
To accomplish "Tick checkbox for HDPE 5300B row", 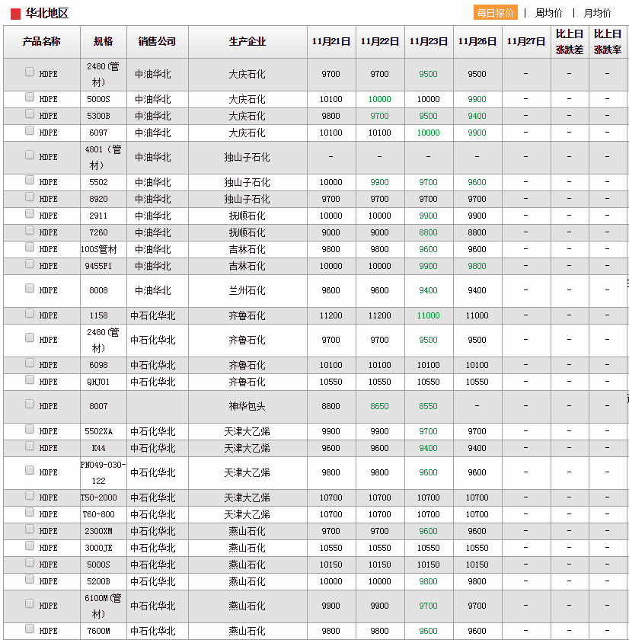I will click(x=30, y=114).
